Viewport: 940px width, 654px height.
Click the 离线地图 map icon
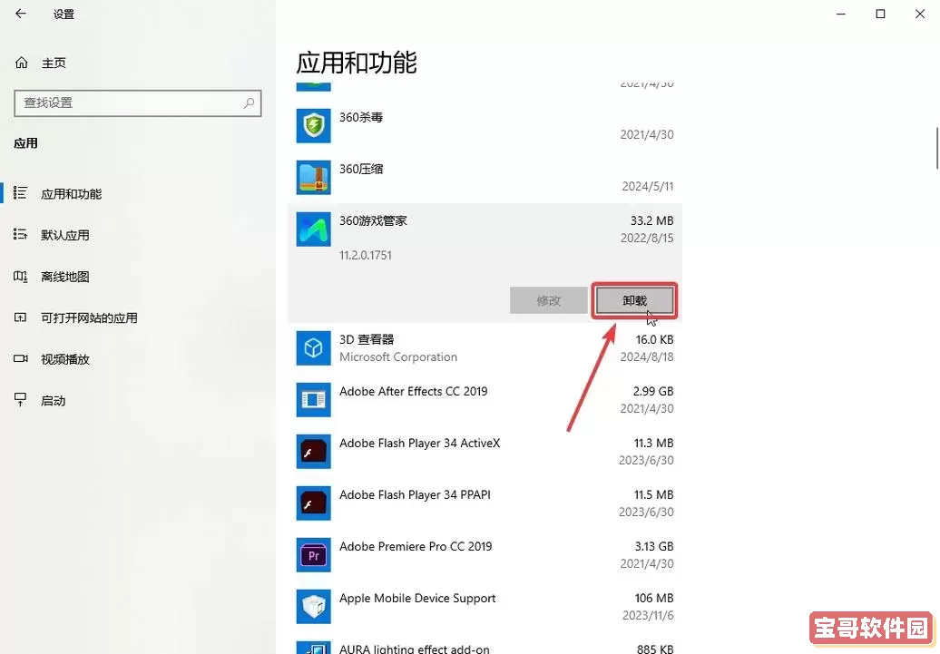(x=20, y=277)
